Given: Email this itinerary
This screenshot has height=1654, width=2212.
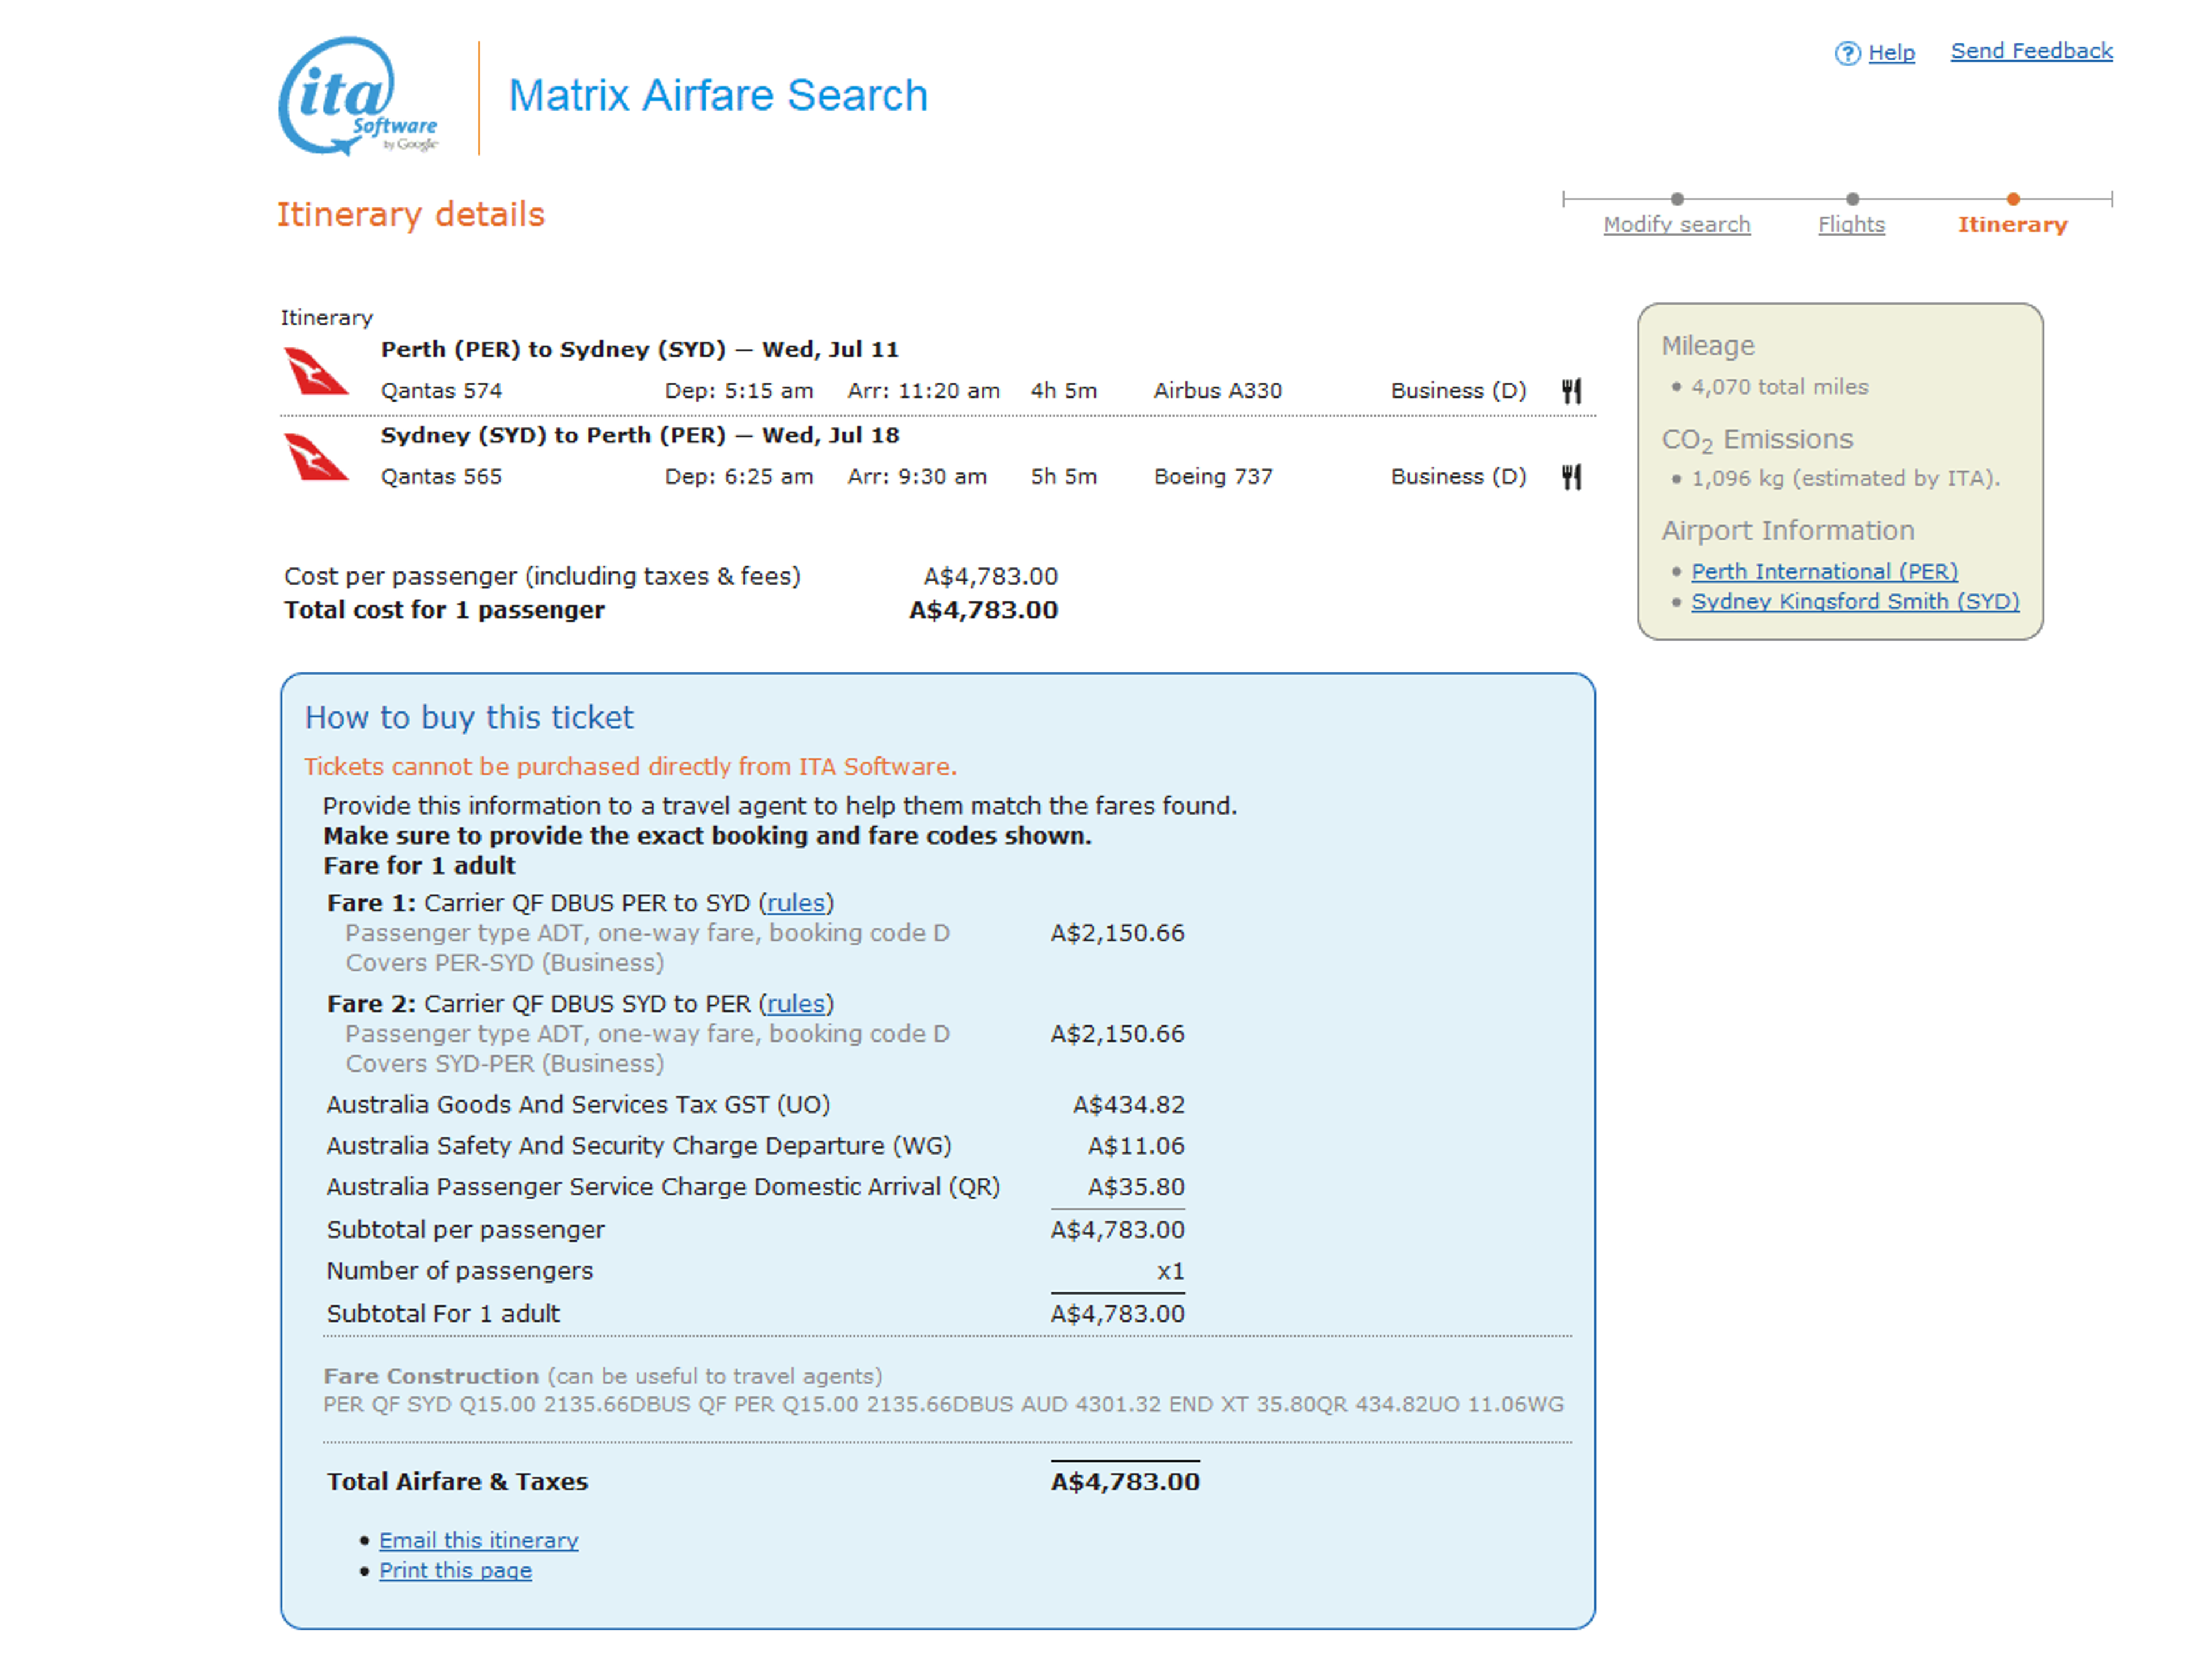Looking at the screenshot, I should click(478, 1540).
